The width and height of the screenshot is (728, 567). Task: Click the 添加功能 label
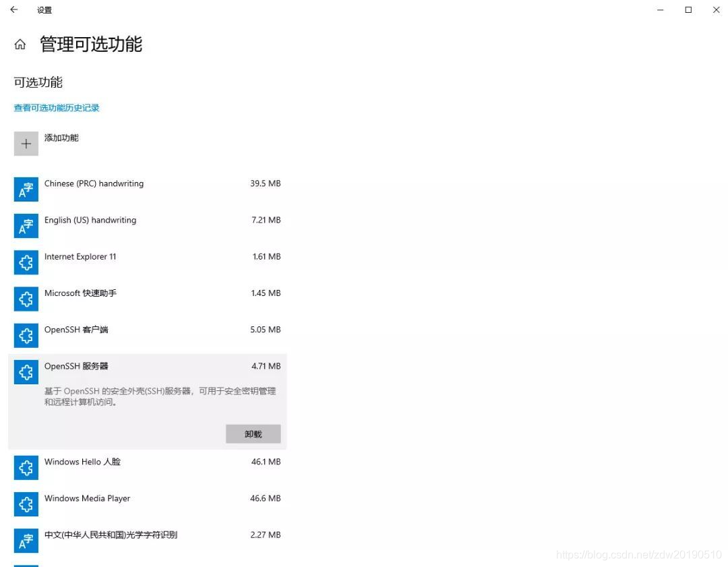click(61, 138)
